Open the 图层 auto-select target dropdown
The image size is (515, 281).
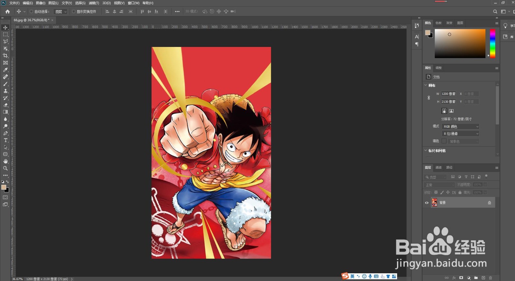point(61,12)
